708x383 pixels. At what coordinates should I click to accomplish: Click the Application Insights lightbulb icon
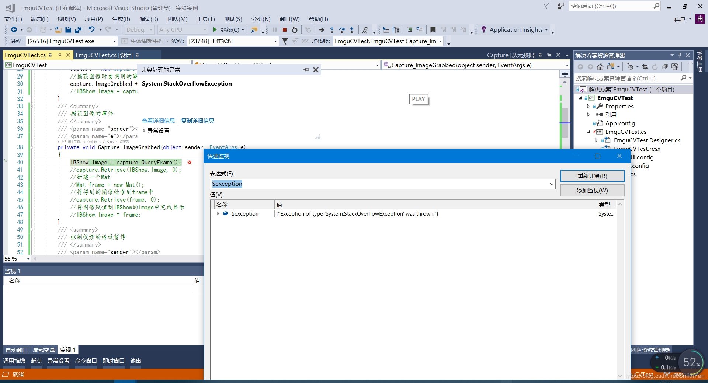click(x=484, y=29)
